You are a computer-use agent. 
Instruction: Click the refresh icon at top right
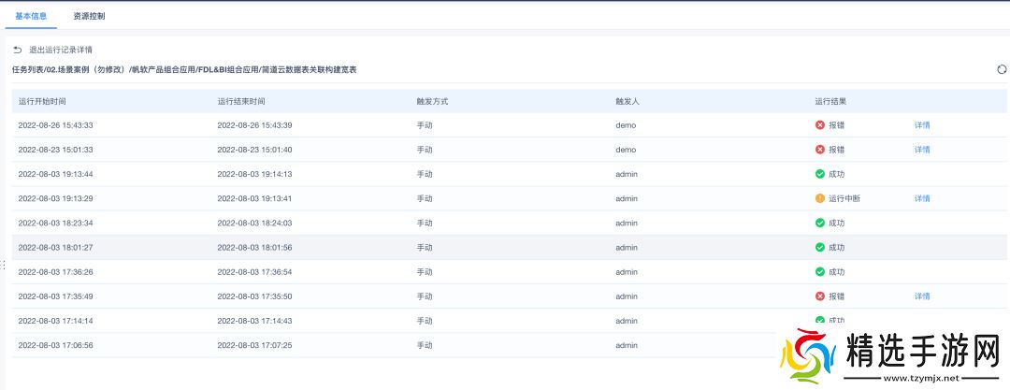click(x=1002, y=69)
